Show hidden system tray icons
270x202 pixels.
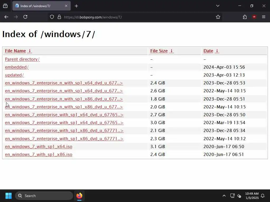pos(224,196)
